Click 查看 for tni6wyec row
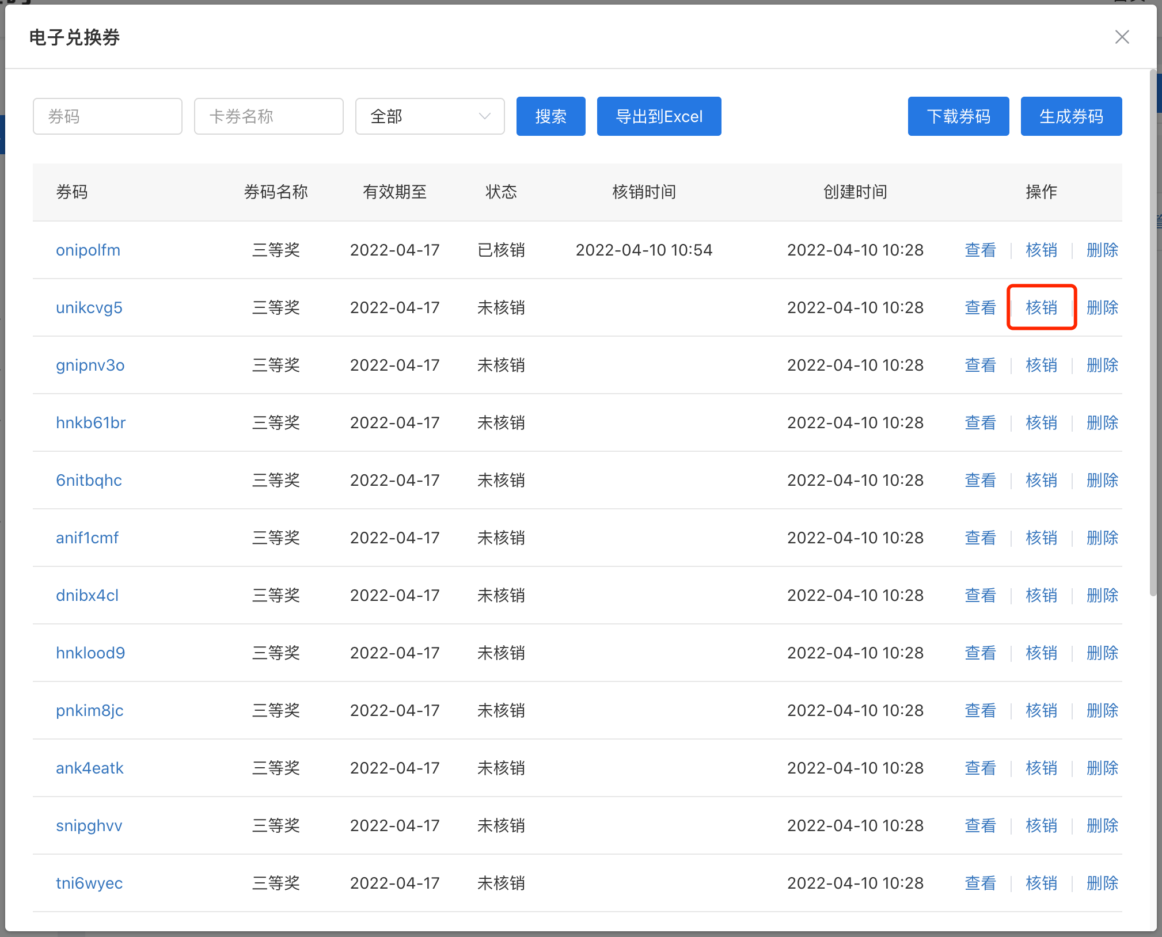This screenshot has width=1162, height=937. coord(981,883)
